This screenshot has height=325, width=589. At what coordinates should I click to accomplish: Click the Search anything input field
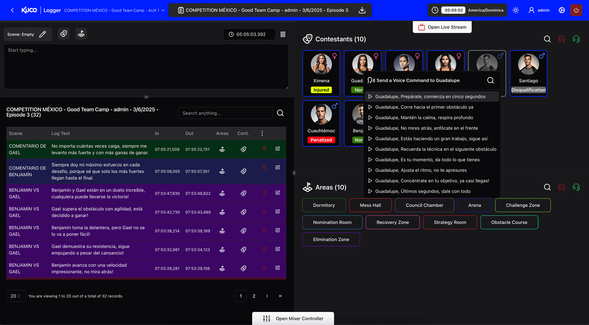[225, 113]
